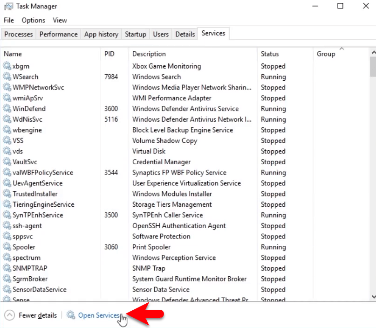376x328 pixels.
Task: Select the Print Spooler description
Action: pyautogui.click(x=151, y=247)
